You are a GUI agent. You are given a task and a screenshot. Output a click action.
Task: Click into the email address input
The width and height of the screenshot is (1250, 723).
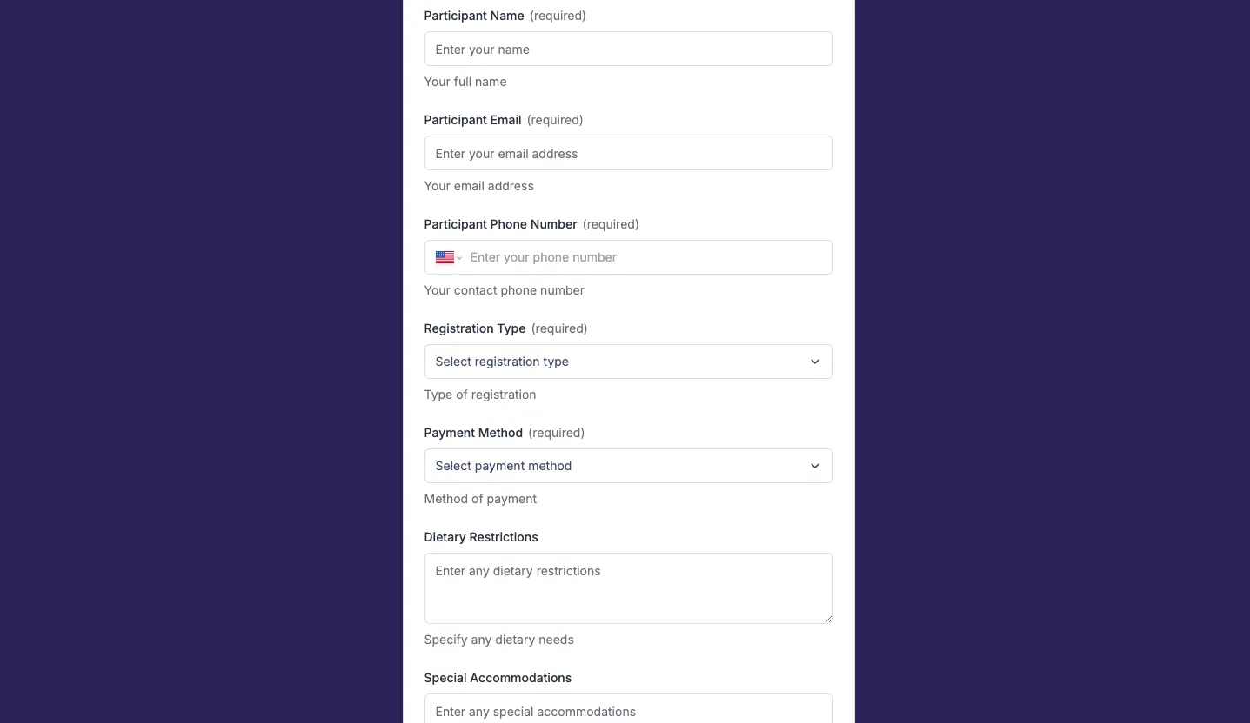coord(628,154)
